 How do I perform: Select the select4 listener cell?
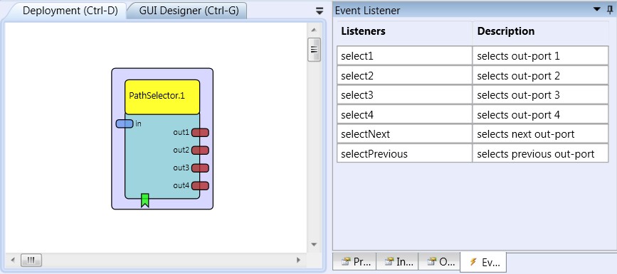(x=404, y=114)
